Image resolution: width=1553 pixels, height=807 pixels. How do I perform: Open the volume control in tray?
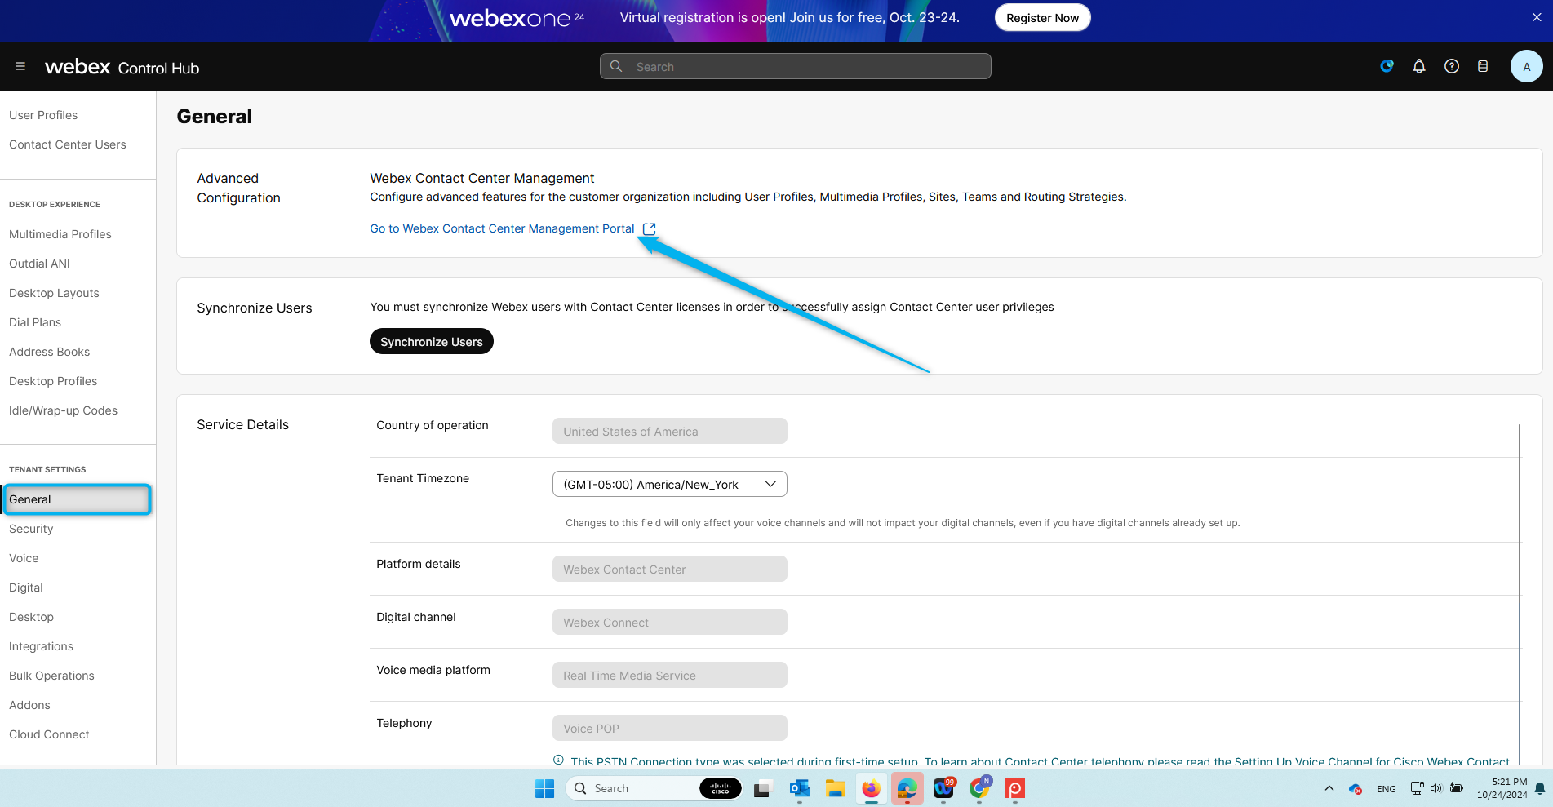[1436, 788]
